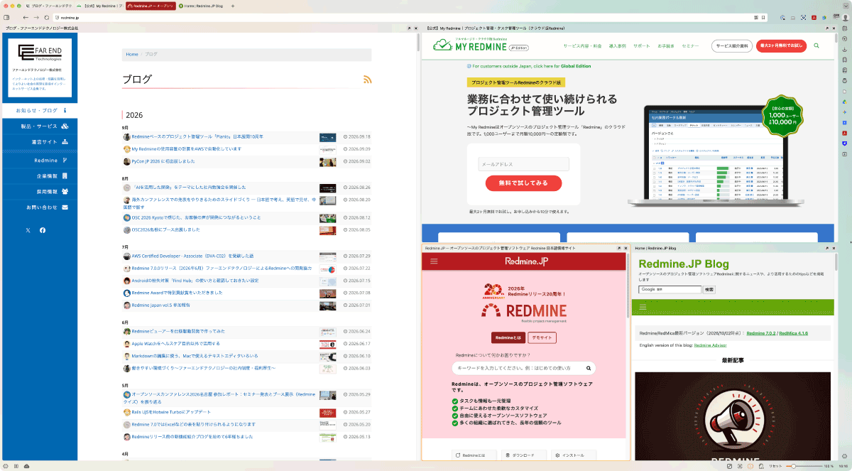
Task: Pop out the Redmine.JP Blog tile
Action: (828, 249)
